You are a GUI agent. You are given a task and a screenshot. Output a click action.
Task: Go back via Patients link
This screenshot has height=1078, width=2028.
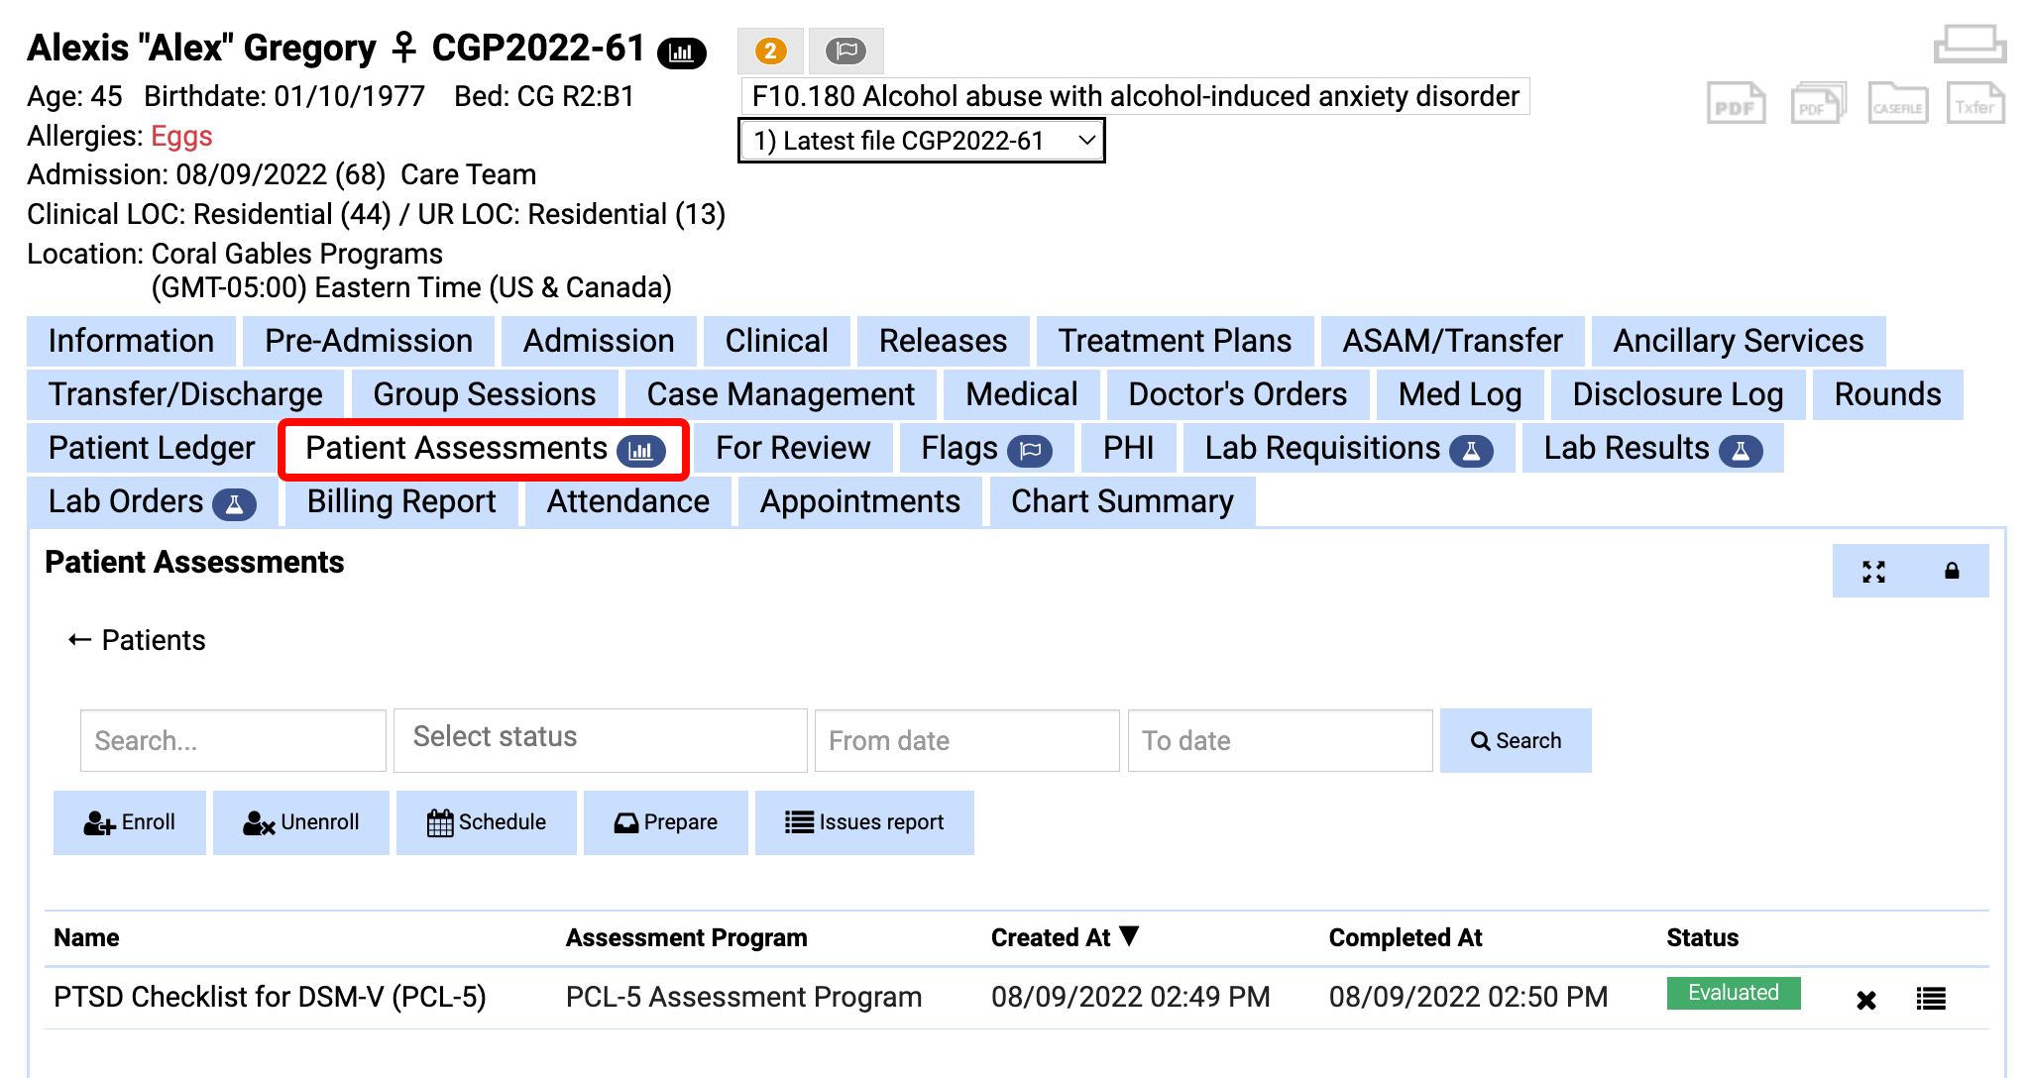point(137,640)
